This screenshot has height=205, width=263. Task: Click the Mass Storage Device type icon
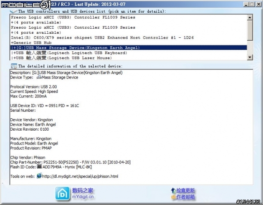[39, 77]
